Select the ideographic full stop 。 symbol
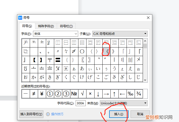The width and height of the screenshot is (179, 122). click(50, 52)
